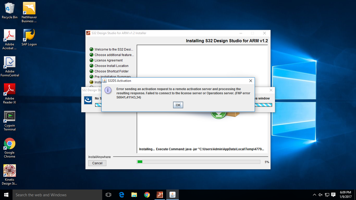Launch Microsoft Edge from taskbar

pyautogui.click(x=122, y=195)
